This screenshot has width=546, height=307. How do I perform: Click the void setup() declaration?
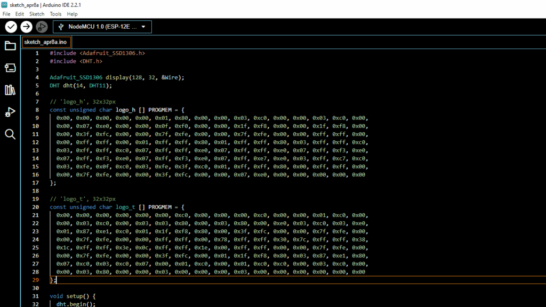point(73,296)
